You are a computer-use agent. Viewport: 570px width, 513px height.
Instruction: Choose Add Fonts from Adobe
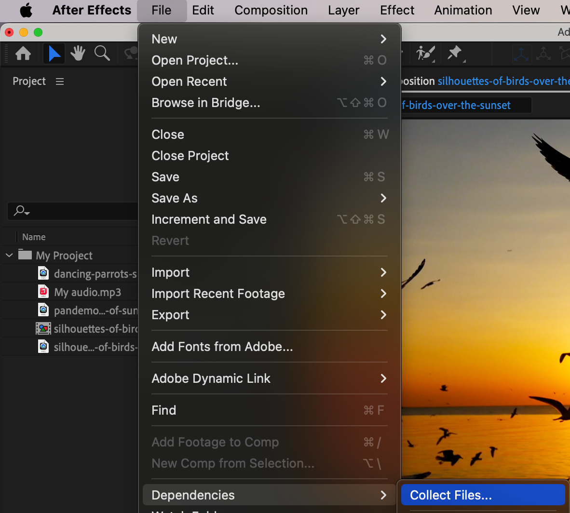269,347
